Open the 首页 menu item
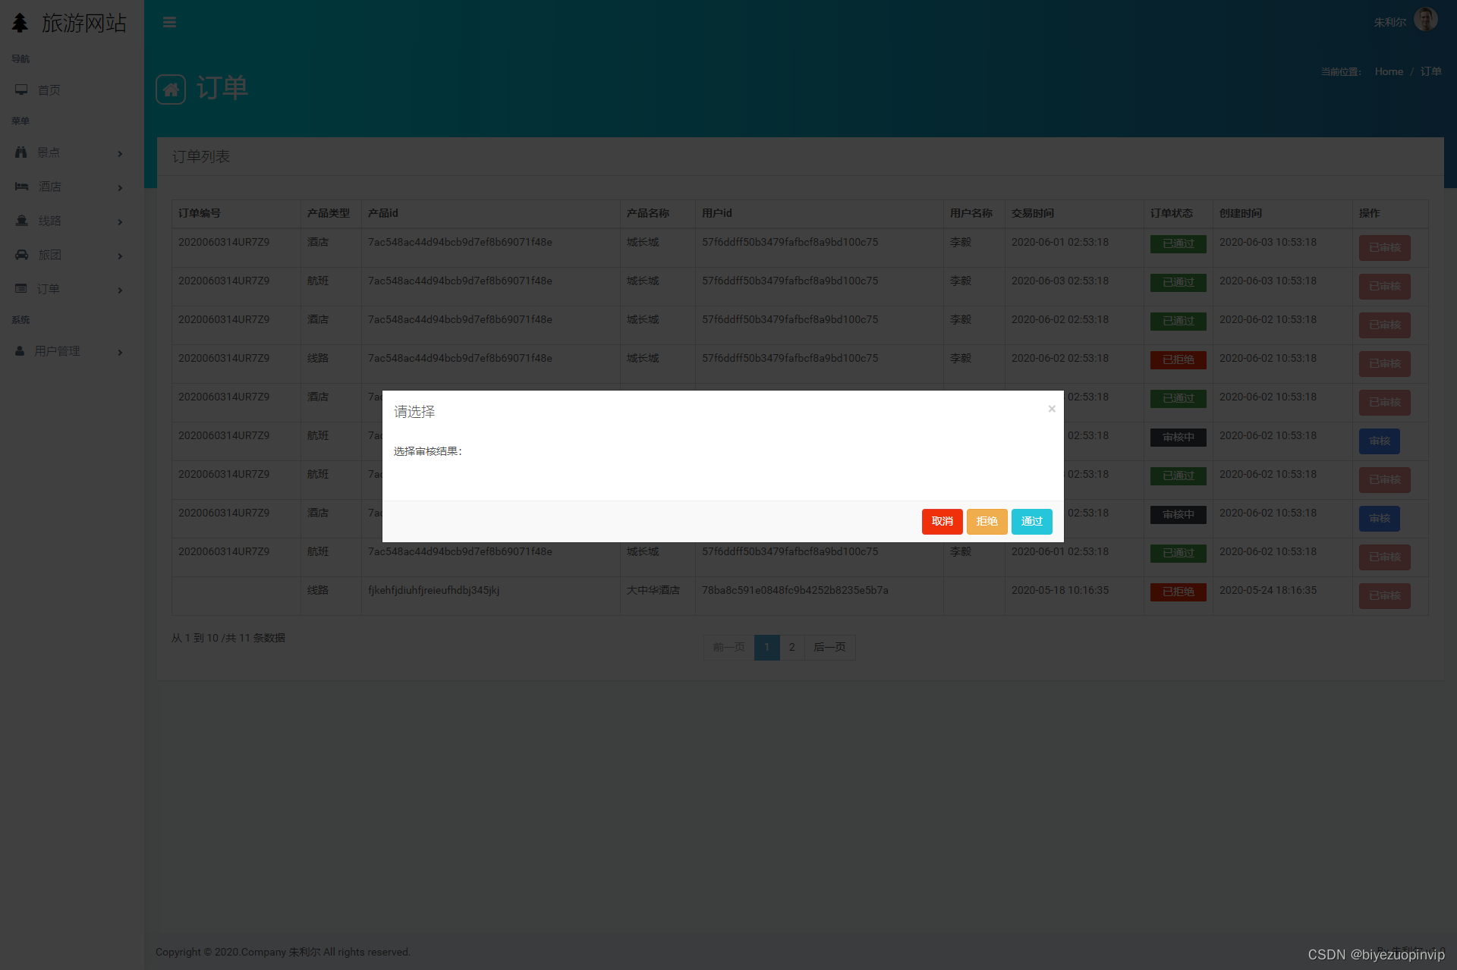The height and width of the screenshot is (970, 1457). pyautogui.click(x=49, y=90)
